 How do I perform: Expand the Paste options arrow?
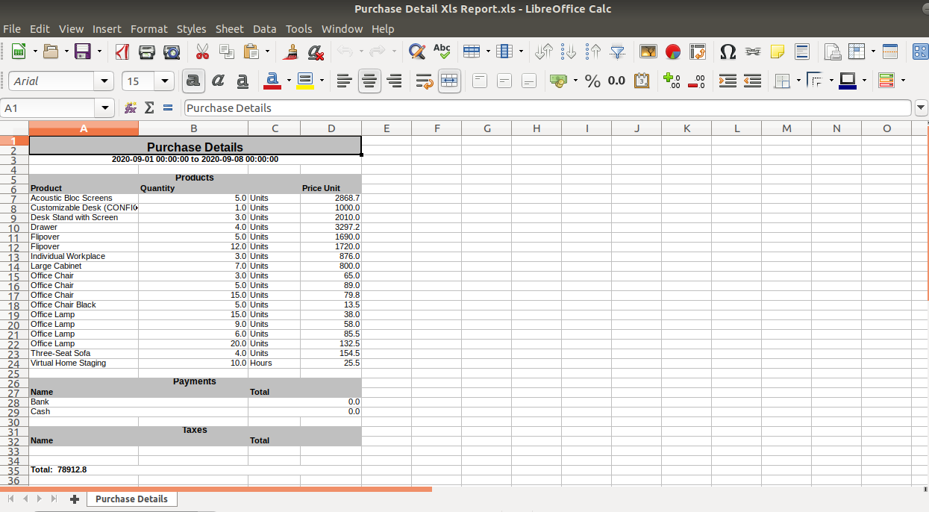click(267, 51)
